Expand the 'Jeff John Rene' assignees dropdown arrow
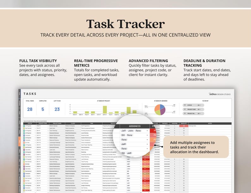251x193 pixels. click(x=147, y=131)
